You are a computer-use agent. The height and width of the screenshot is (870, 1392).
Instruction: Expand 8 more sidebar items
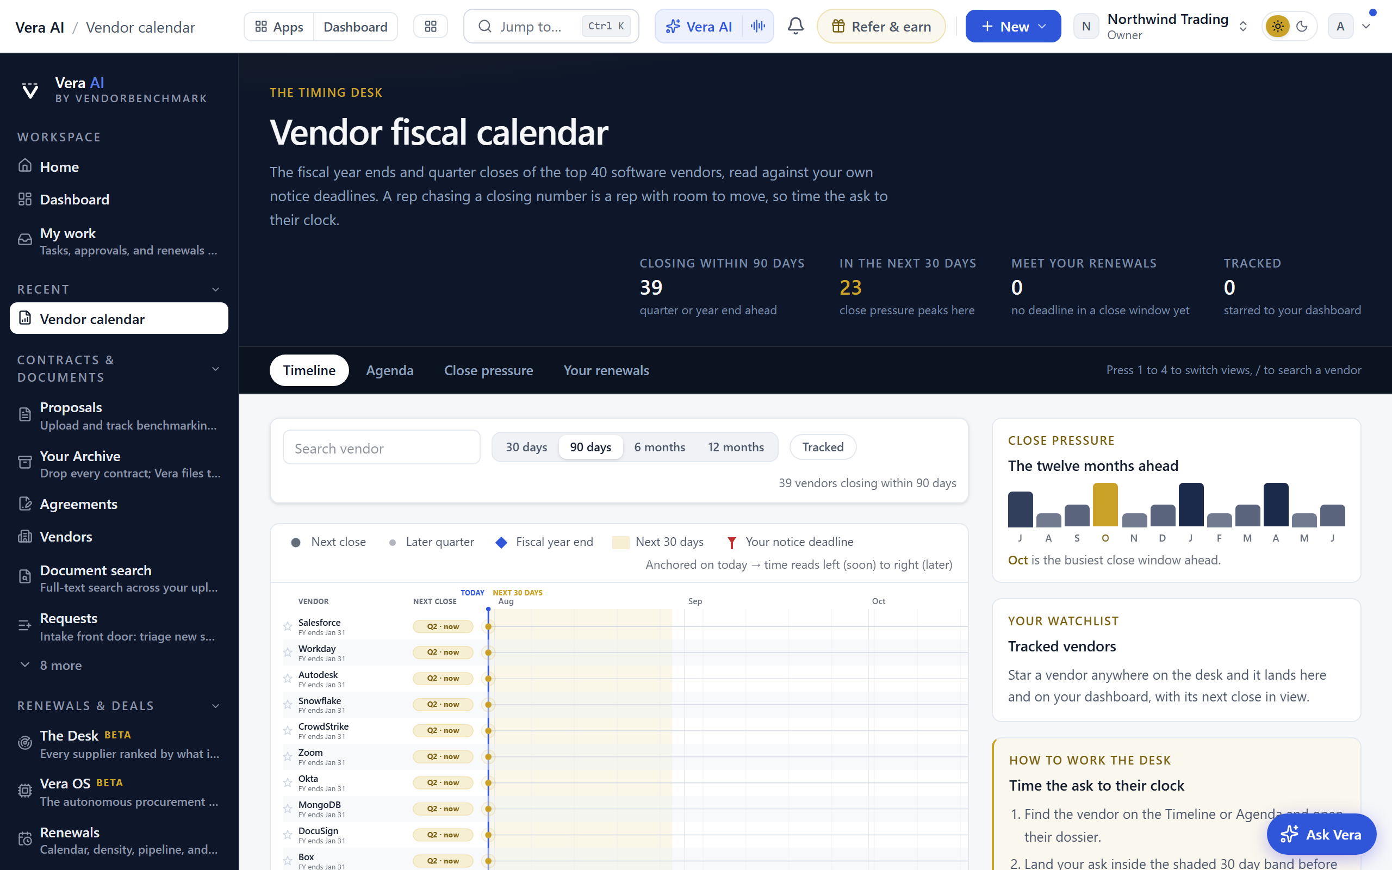(119, 665)
